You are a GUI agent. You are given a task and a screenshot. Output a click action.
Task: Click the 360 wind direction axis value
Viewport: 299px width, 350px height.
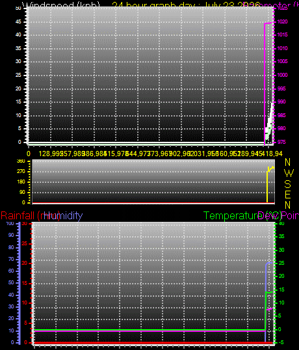(x=21, y=161)
